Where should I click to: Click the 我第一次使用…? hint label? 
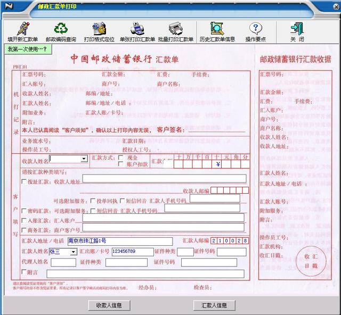pyautogui.click(x=27, y=49)
